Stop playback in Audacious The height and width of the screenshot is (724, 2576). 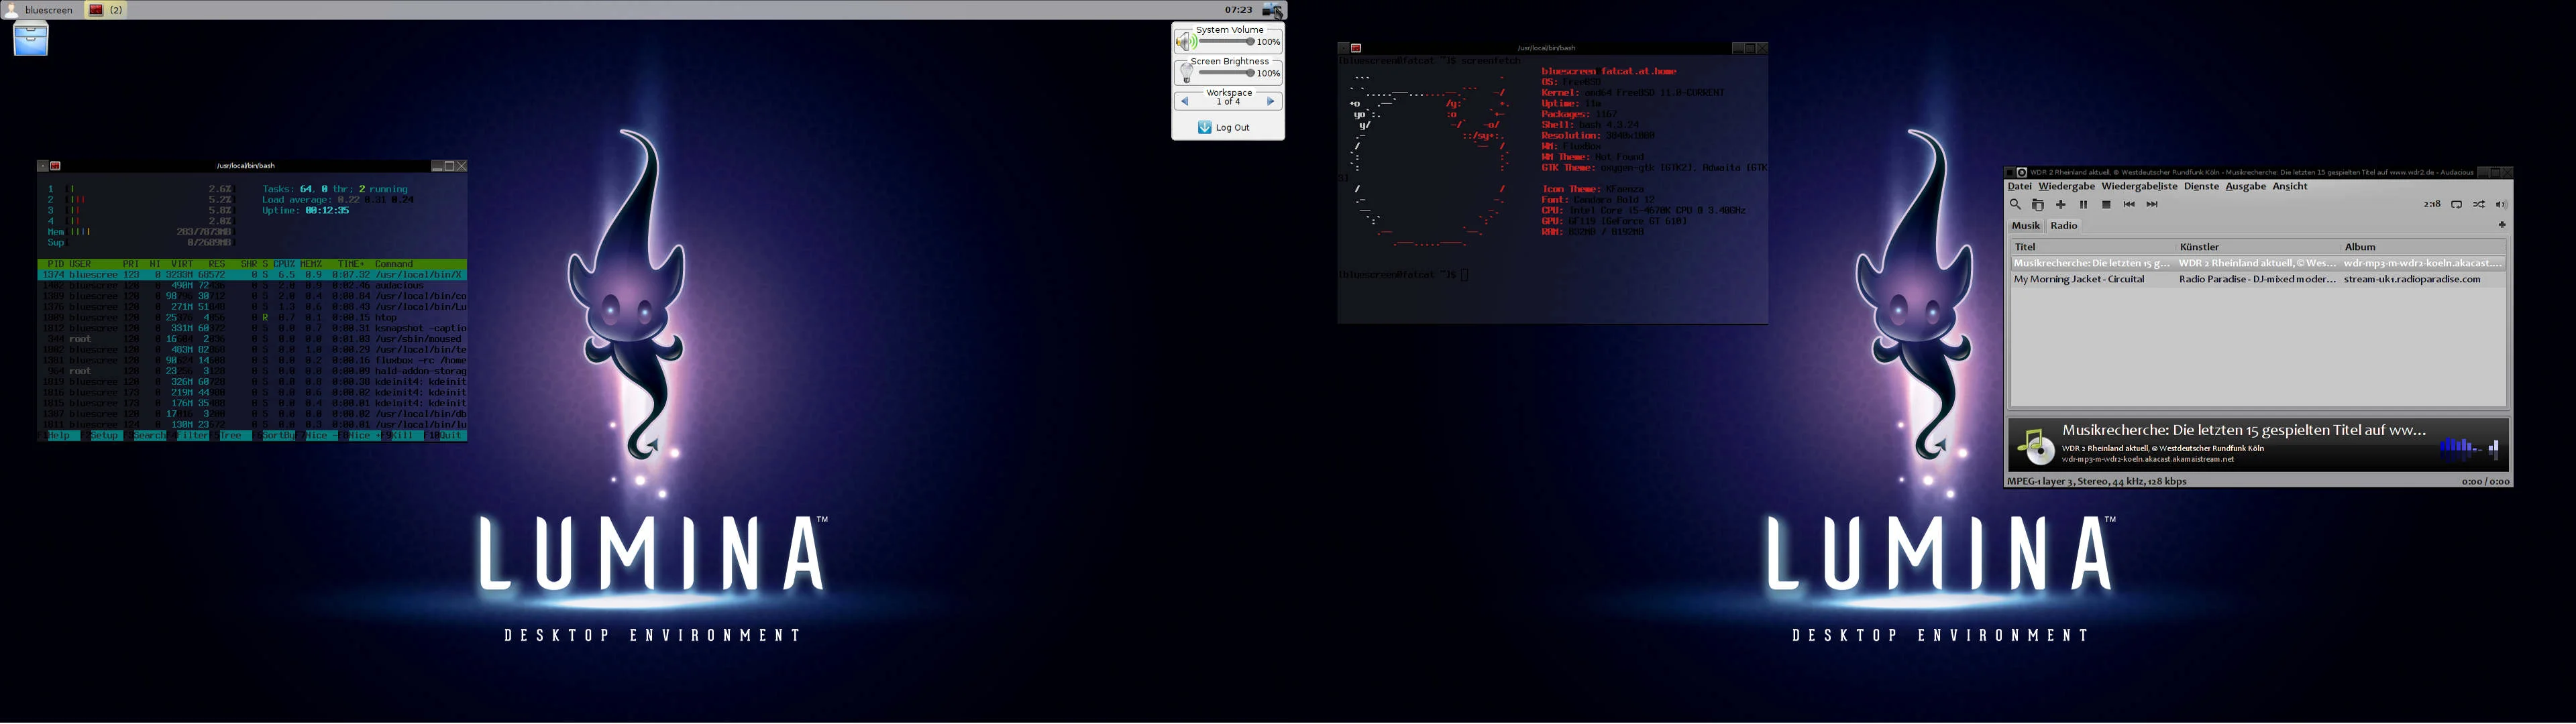[2106, 205]
